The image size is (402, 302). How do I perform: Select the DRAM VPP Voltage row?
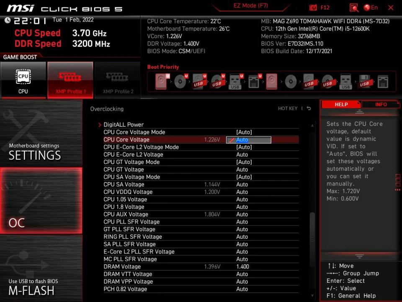point(201,281)
